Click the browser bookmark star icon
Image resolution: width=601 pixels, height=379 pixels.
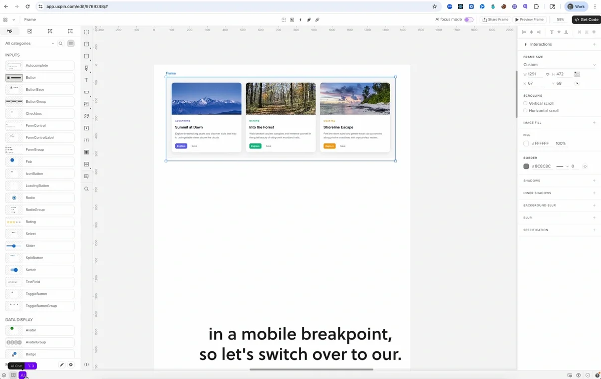tap(435, 7)
